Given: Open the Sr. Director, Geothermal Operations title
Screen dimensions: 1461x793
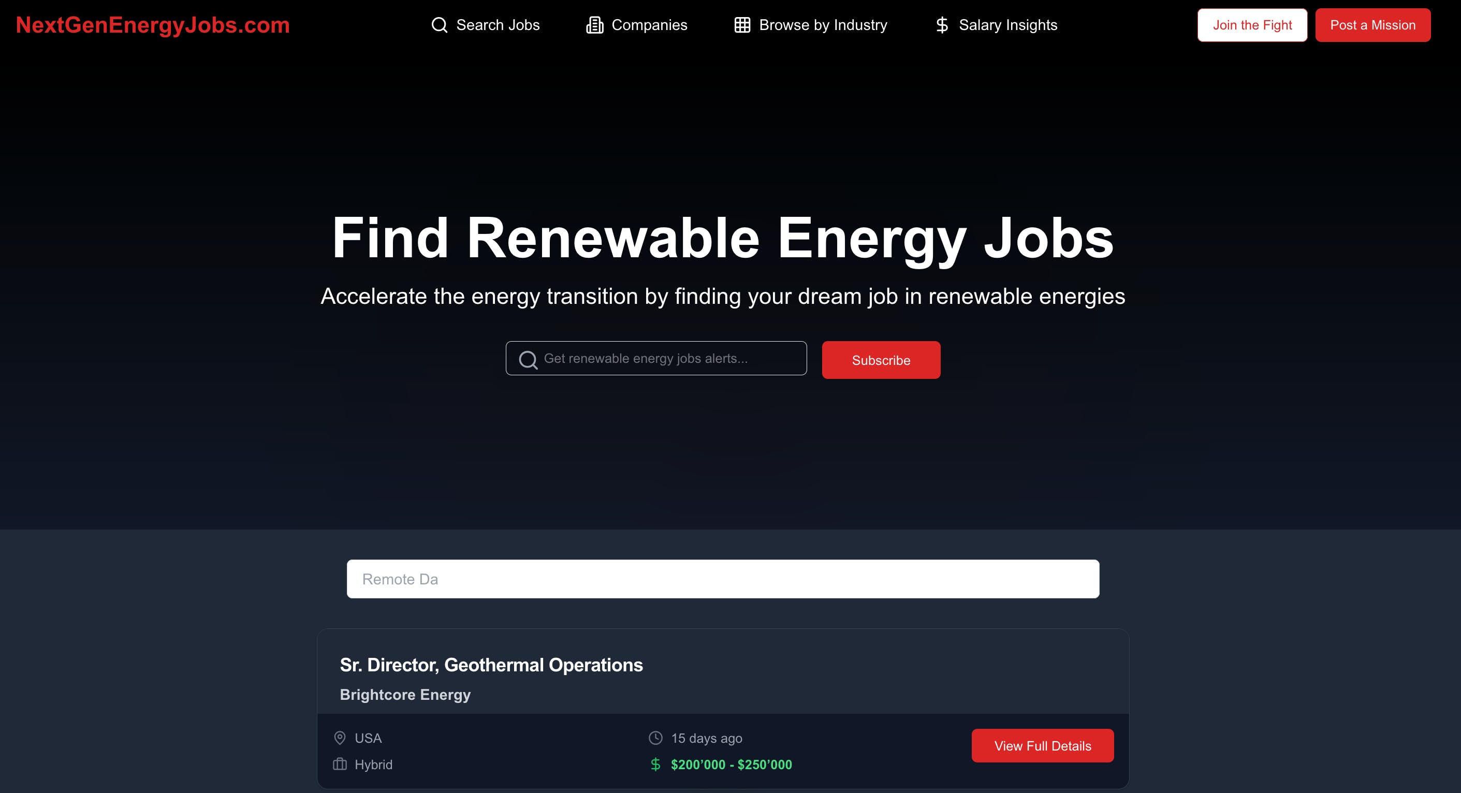Looking at the screenshot, I should pyautogui.click(x=491, y=665).
